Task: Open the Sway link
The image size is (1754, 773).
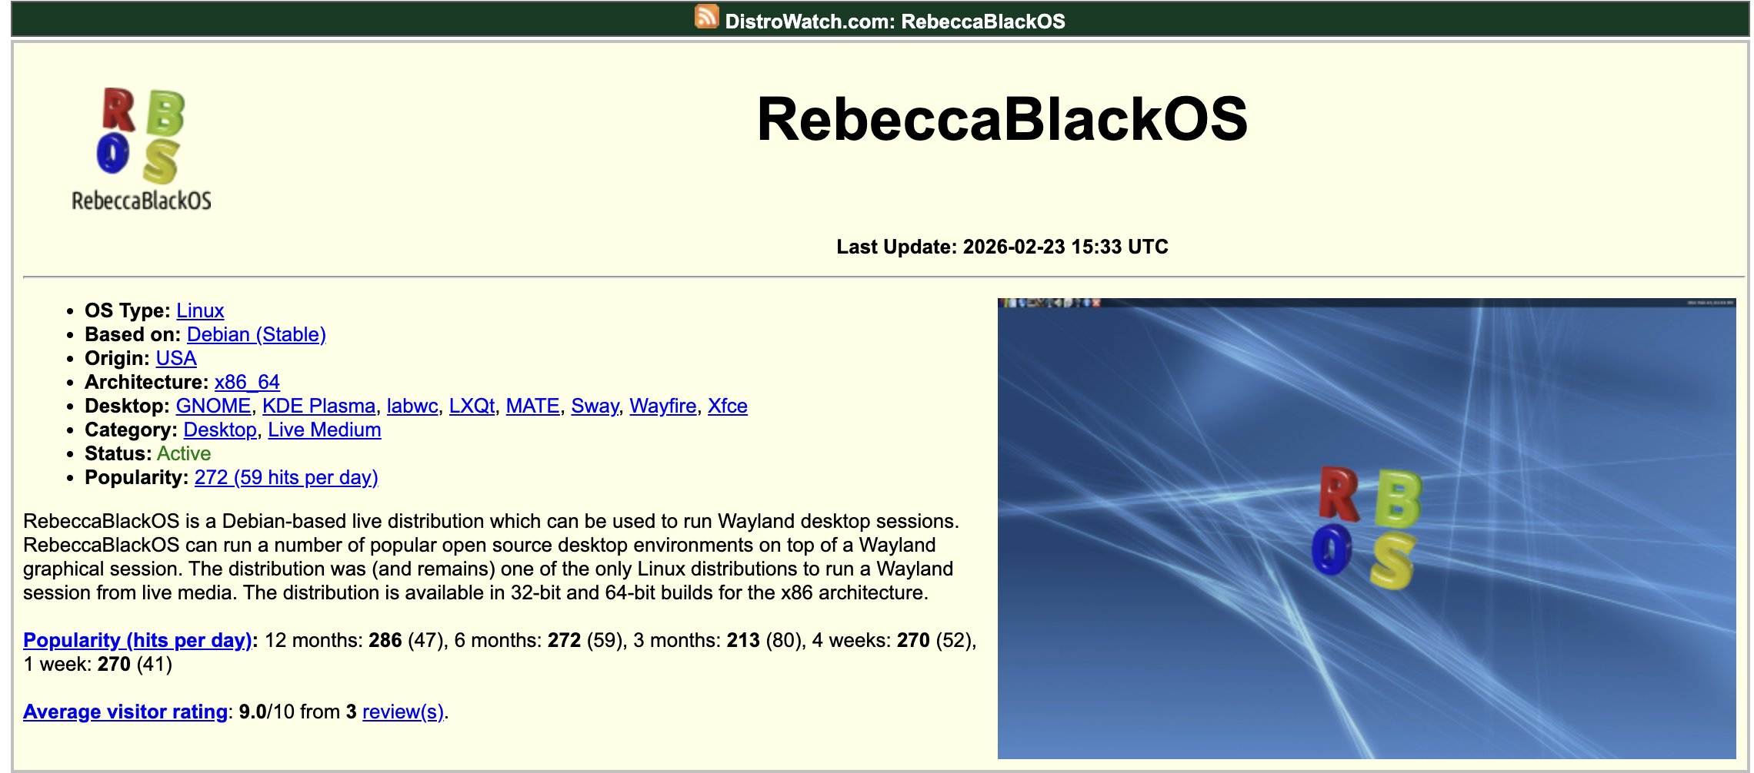Action: pyautogui.click(x=595, y=406)
